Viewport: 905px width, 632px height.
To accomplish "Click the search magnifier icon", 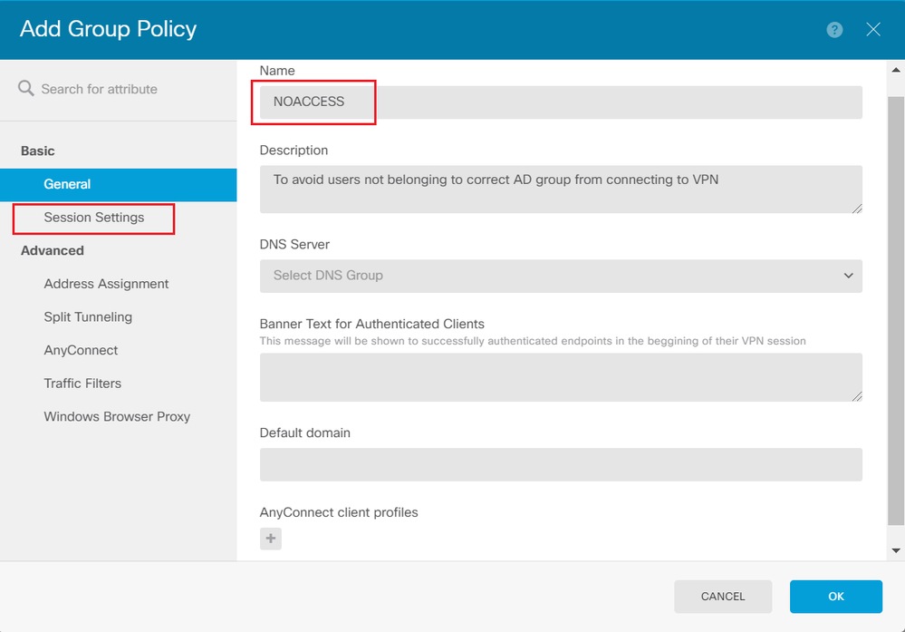I will [x=26, y=89].
